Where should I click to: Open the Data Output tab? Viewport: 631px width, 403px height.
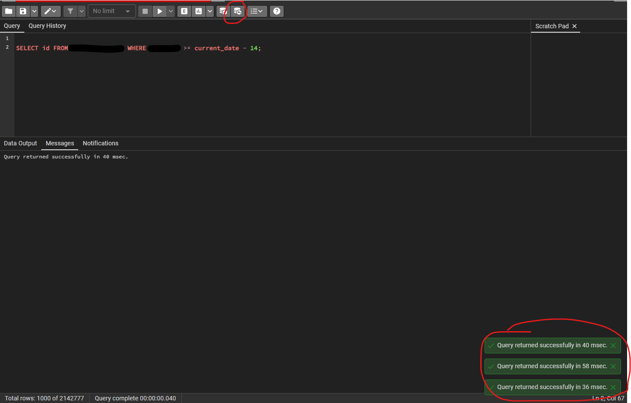point(20,144)
